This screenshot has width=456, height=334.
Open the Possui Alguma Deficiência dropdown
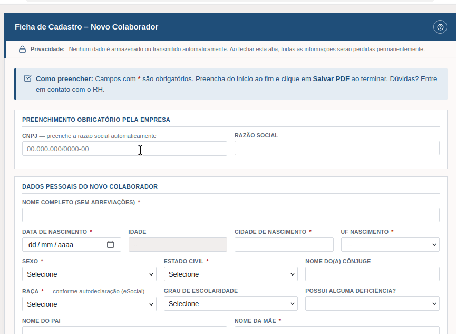click(x=372, y=304)
